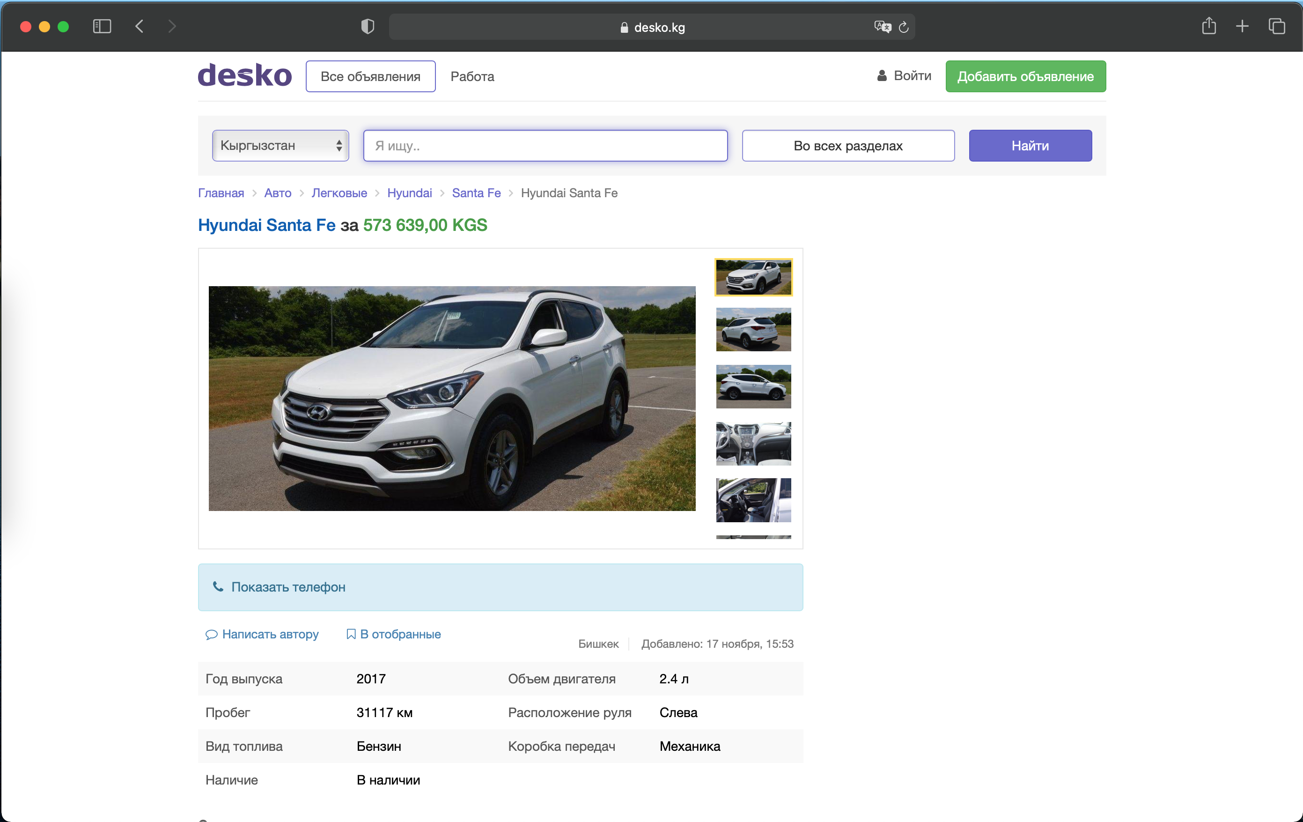Go to Santa Fe breadcrumb
The image size is (1303, 822).
point(476,193)
